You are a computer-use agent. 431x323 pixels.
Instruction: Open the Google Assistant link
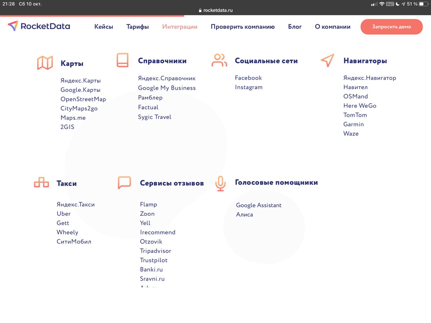click(259, 205)
